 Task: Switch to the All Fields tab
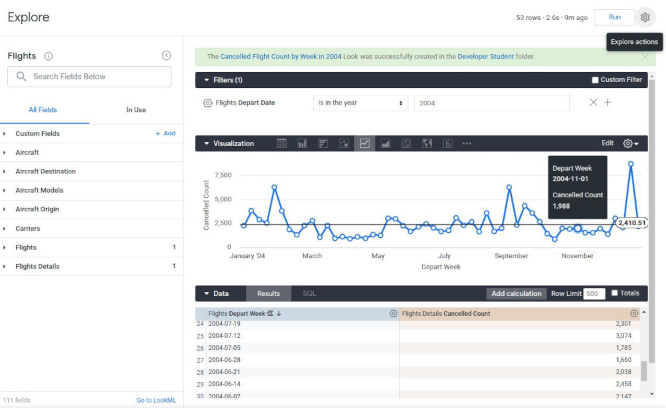point(43,110)
